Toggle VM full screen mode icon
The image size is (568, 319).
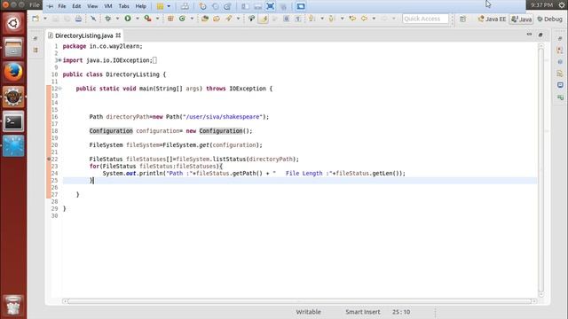pos(270,6)
